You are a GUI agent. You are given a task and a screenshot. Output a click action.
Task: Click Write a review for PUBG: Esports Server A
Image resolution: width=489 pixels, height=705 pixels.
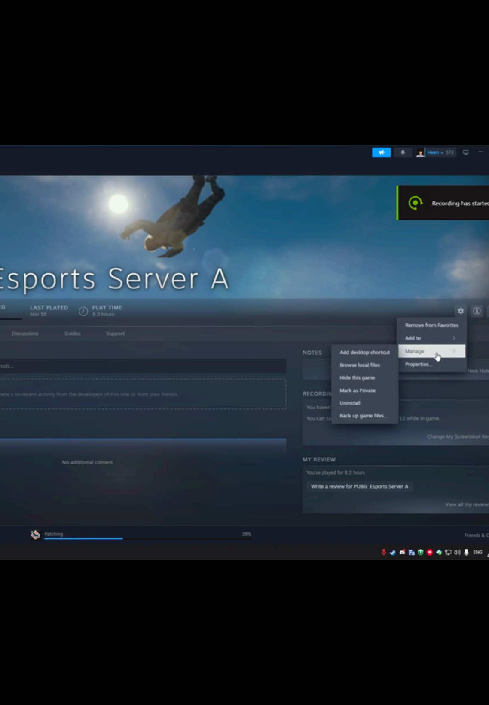click(x=359, y=486)
